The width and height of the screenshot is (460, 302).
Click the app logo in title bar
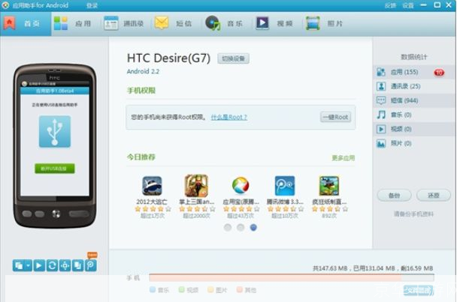5,5
